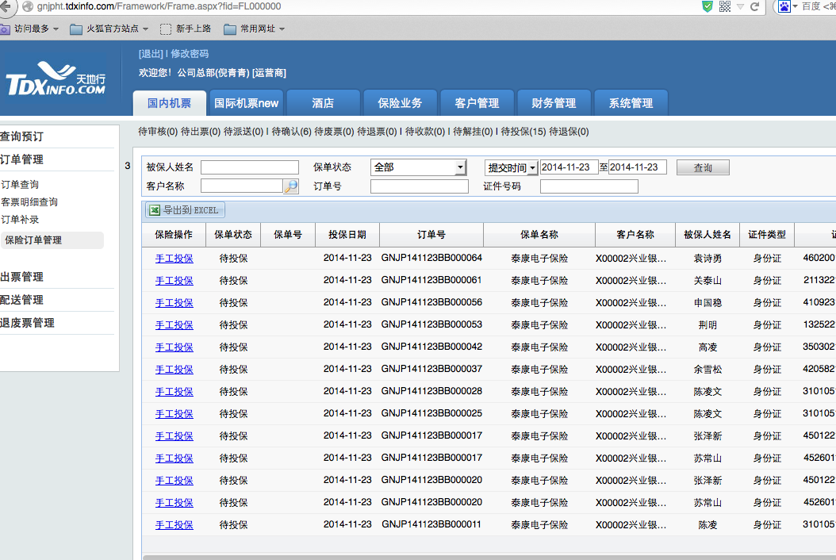This screenshot has width=836, height=560.
Task: Switch to 系统管理 tab
Action: point(631,103)
